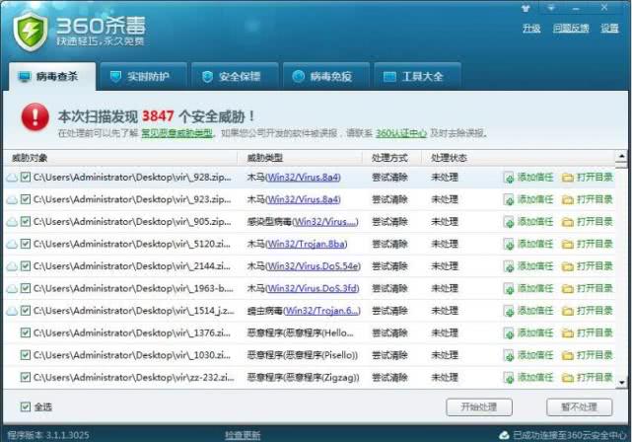Viewport: 632px width, 442px height.
Task: Open Win32/Virus.8a4 link in _928.zip row
Action: point(303,177)
